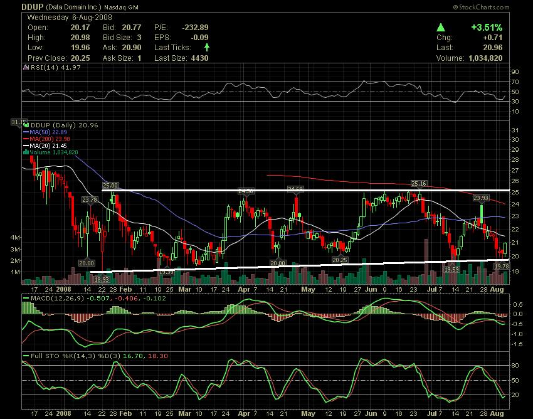Click the +3.51% percent change
This screenshot has height=419, width=533.
487,27
